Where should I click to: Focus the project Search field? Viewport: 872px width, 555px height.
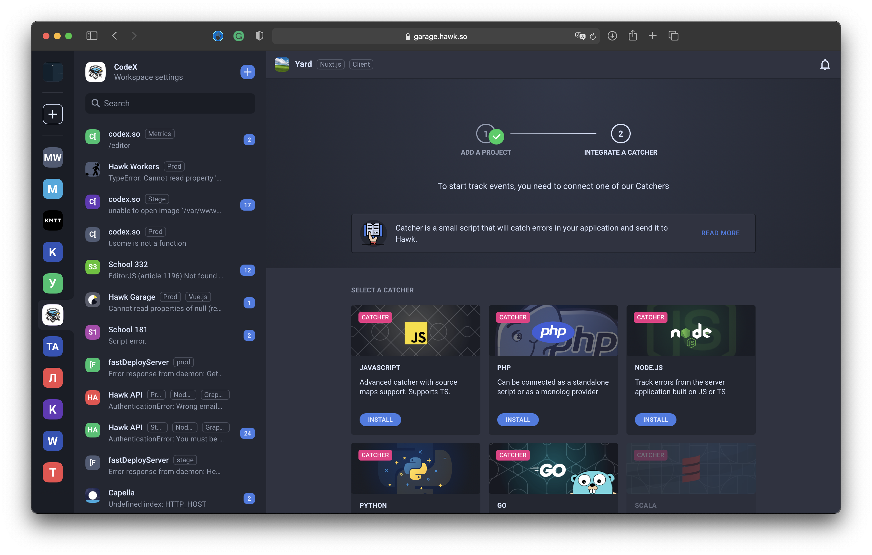click(170, 103)
